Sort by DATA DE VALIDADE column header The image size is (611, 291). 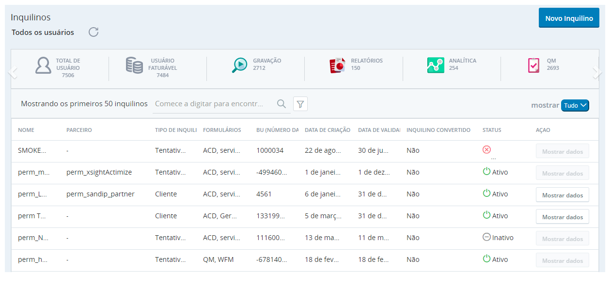379,130
